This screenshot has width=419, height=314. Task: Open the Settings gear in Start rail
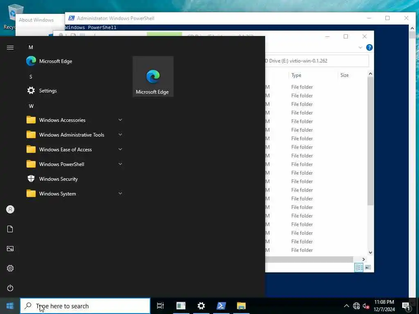point(10,268)
